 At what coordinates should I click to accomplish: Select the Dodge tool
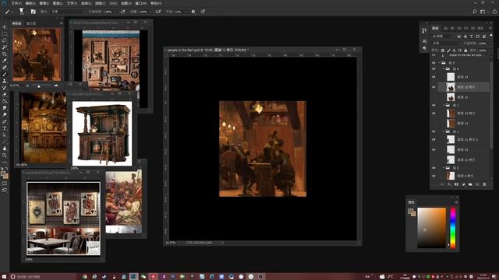[5, 114]
